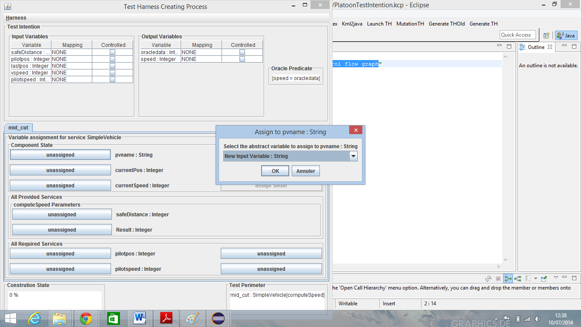Toggle Controlled checkbox for oracledata output variable
This screenshot has width=581, height=327.
click(x=242, y=52)
